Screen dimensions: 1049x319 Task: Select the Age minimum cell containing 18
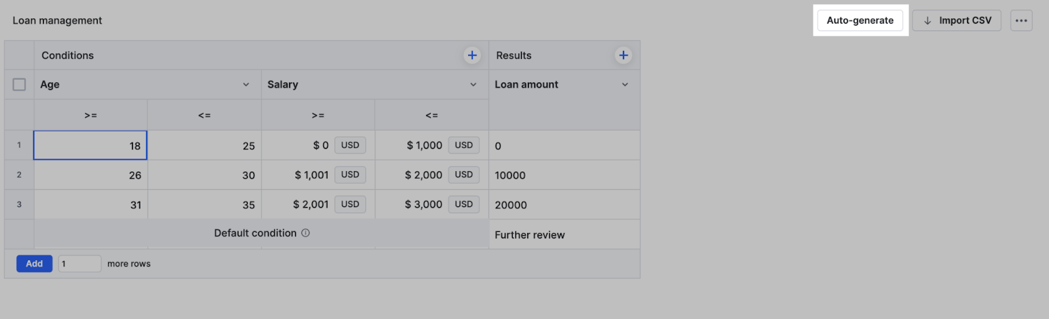(x=90, y=145)
